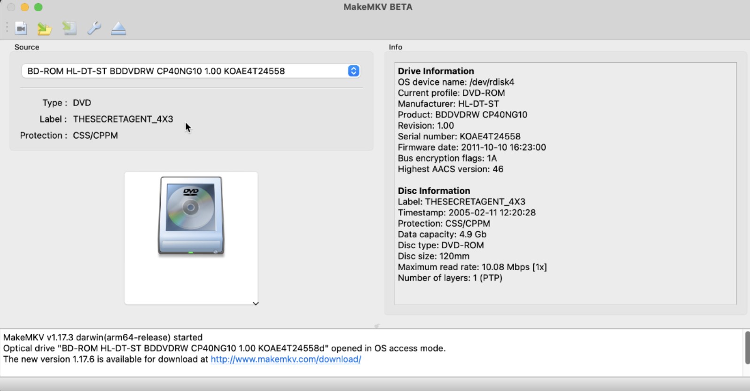The width and height of the screenshot is (750, 391).
Task: Click the Number of layers line
Action: 450,278
